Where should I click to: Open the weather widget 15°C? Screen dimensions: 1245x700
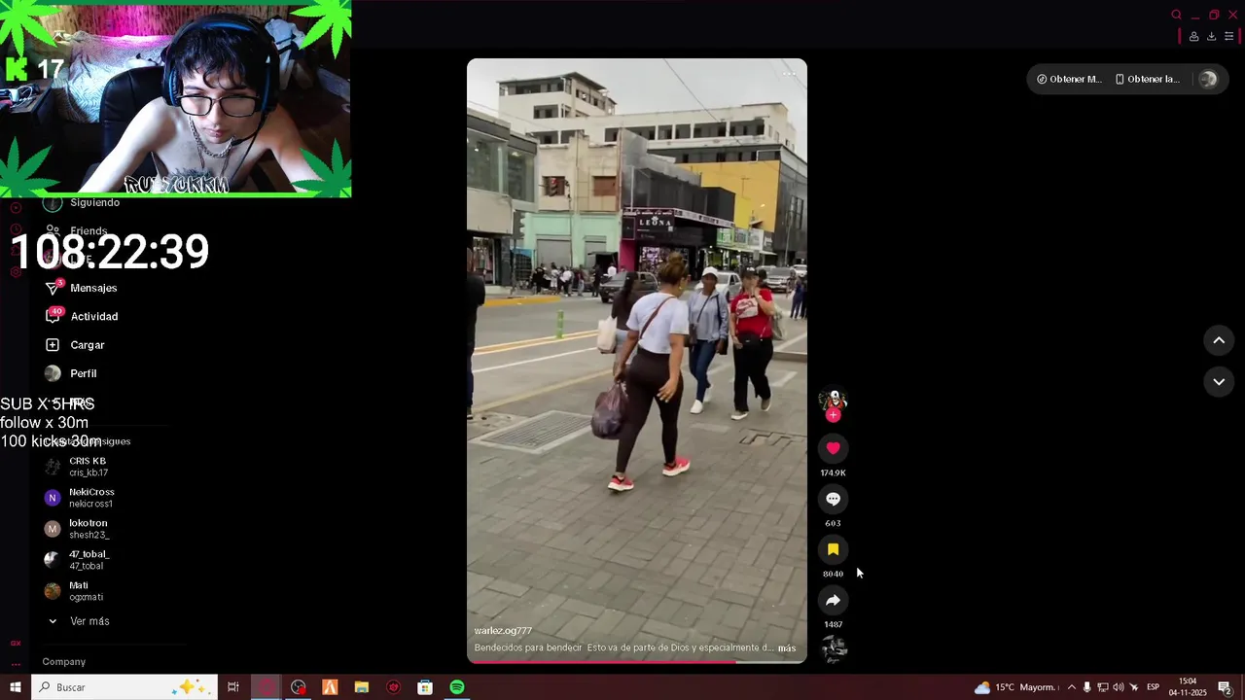click(x=1015, y=687)
